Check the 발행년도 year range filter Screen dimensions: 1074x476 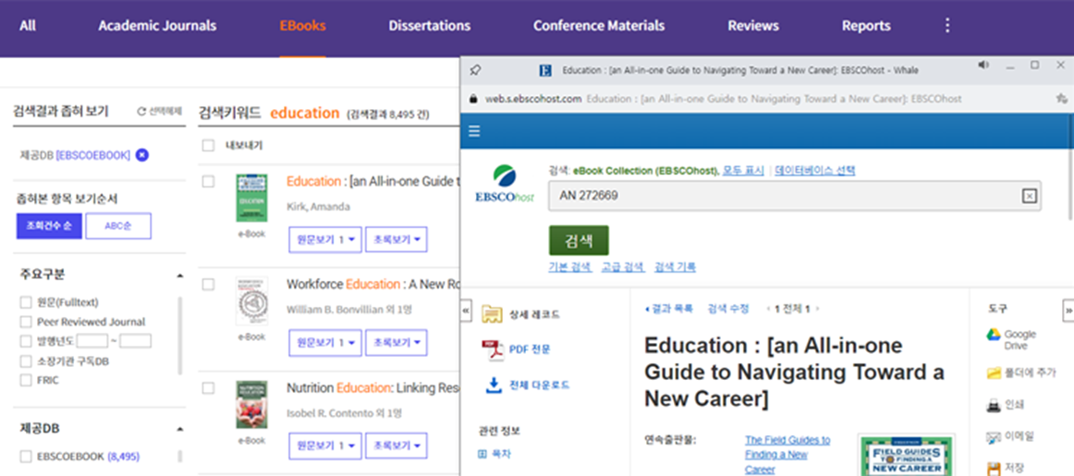tap(25, 341)
